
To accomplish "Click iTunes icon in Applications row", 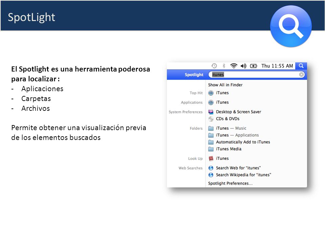I will [211, 102].
